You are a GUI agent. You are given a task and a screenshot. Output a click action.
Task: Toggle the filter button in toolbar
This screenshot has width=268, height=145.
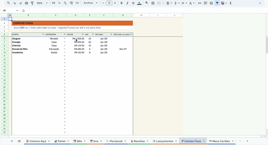click(217, 3)
